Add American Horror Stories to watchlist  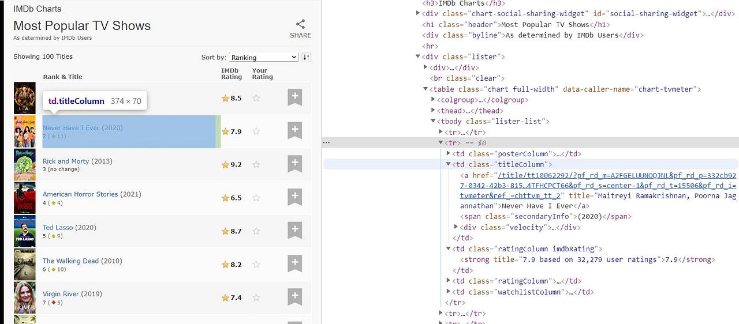tap(294, 197)
